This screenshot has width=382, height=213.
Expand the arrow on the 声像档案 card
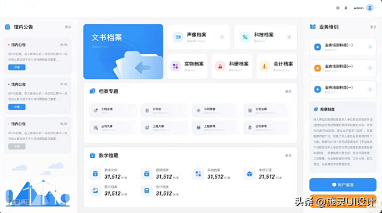222,37
